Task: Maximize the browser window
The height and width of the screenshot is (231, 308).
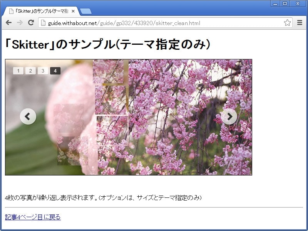Action: click(285, 3)
